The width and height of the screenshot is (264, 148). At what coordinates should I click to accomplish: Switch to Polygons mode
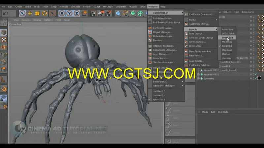(4, 69)
